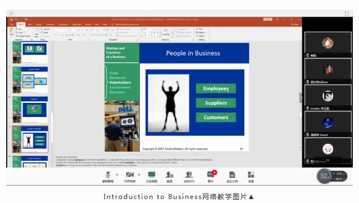Switch to the Insert ribbon tab
The height and width of the screenshot is (203, 359).
click(30, 24)
